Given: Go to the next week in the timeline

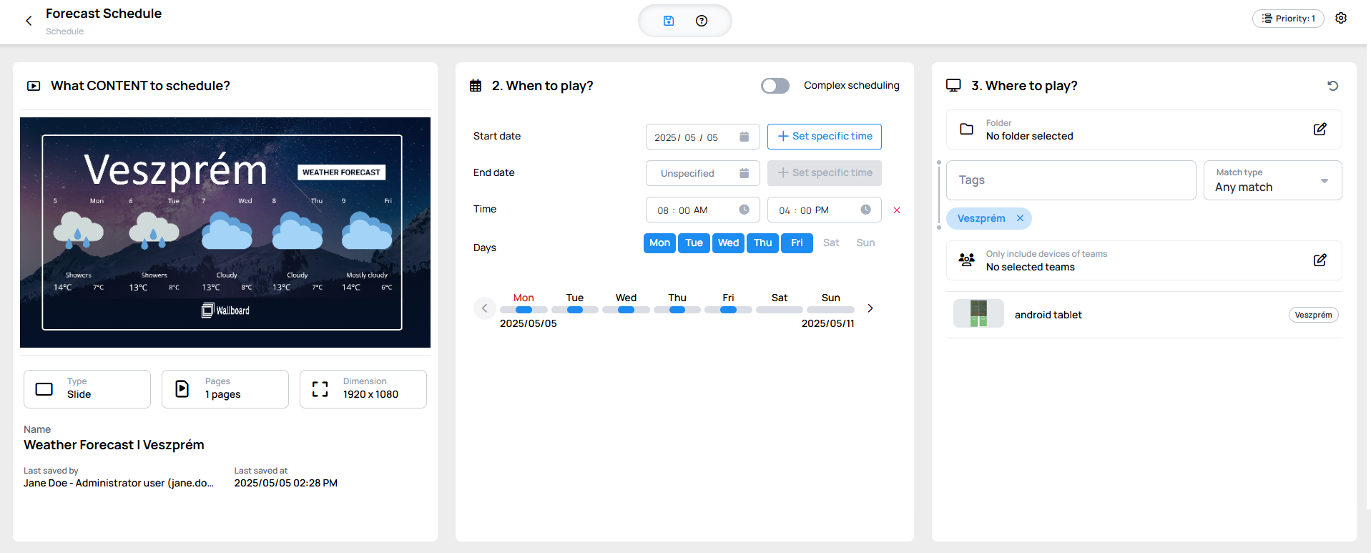Looking at the screenshot, I should click(870, 308).
